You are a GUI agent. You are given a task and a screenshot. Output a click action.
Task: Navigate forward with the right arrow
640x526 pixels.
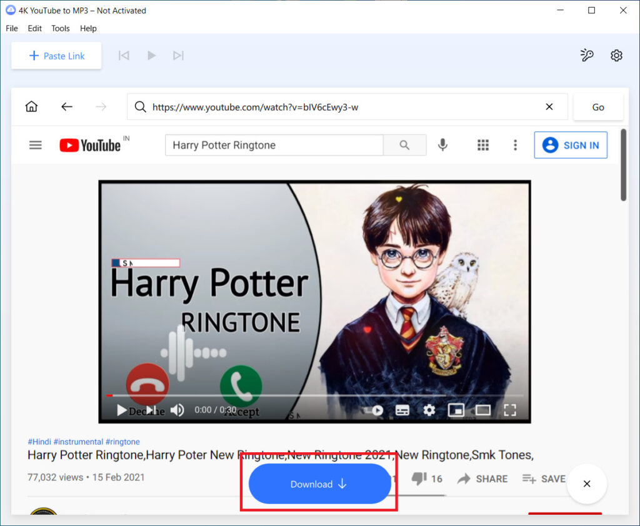point(101,107)
